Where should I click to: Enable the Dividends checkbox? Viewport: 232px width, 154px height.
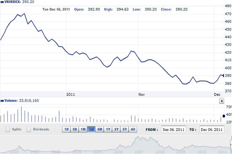click(29, 129)
